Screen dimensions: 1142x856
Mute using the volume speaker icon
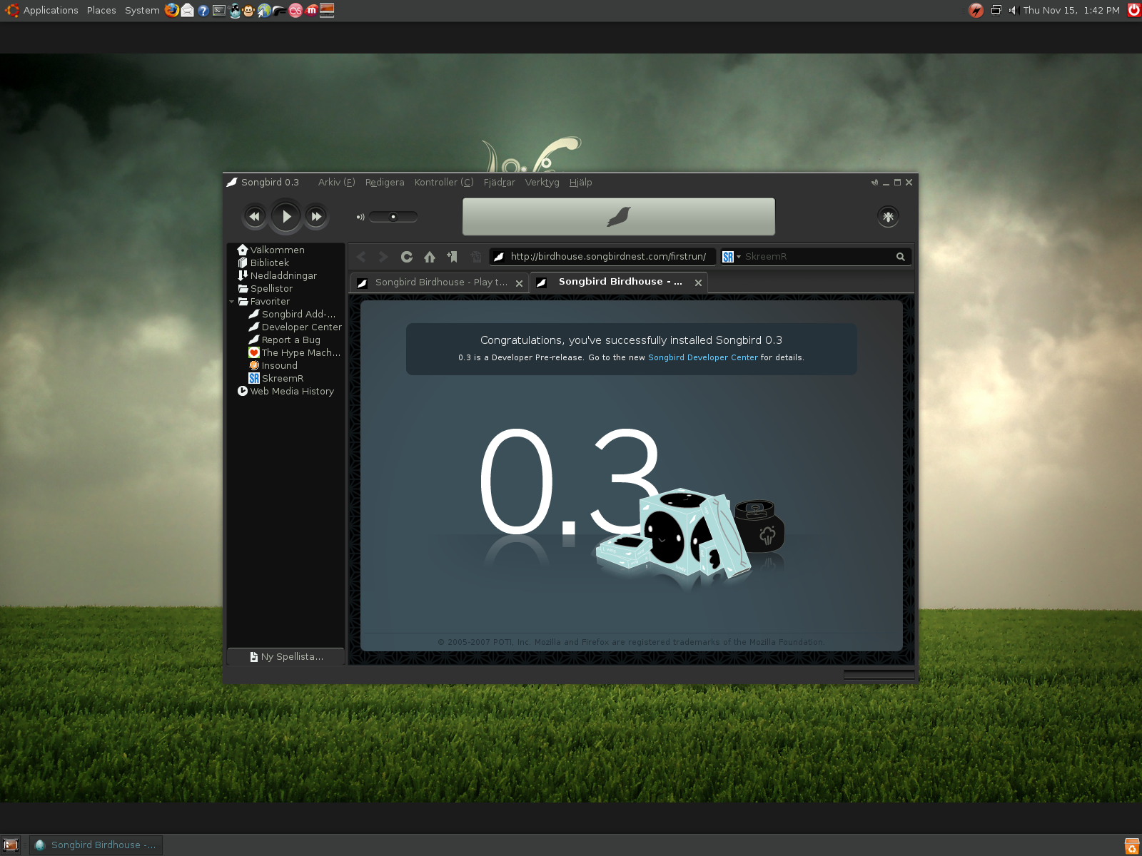[x=360, y=217]
